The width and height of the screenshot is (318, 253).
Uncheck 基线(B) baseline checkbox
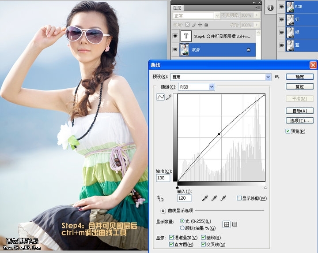[x=203, y=237]
